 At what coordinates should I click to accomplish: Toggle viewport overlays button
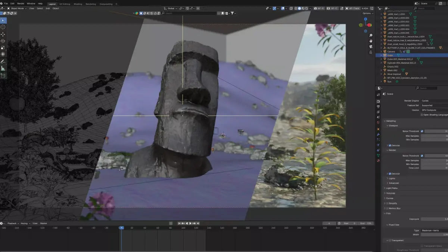(283, 8)
